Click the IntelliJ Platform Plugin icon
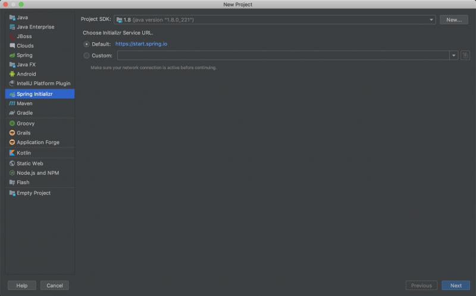 point(12,83)
